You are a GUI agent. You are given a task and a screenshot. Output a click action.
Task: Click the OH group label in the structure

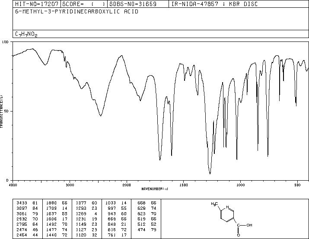tap(249, 225)
